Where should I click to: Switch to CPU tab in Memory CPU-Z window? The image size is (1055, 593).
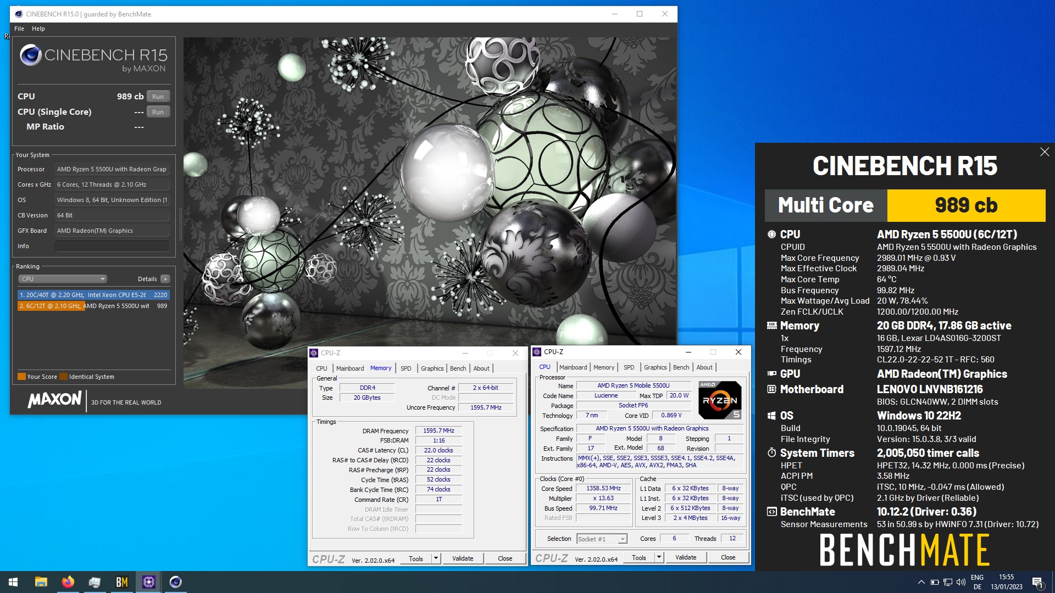click(x=321, y=368)
